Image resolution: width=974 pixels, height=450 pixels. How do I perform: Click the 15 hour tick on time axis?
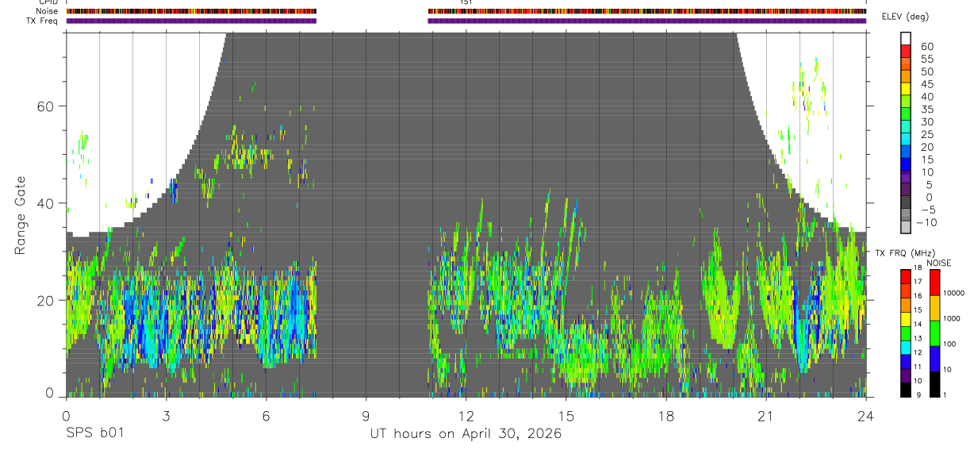566,415
